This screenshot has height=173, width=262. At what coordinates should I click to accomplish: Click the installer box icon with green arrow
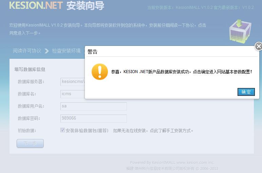pyautogui.click(x=240, y=32)
